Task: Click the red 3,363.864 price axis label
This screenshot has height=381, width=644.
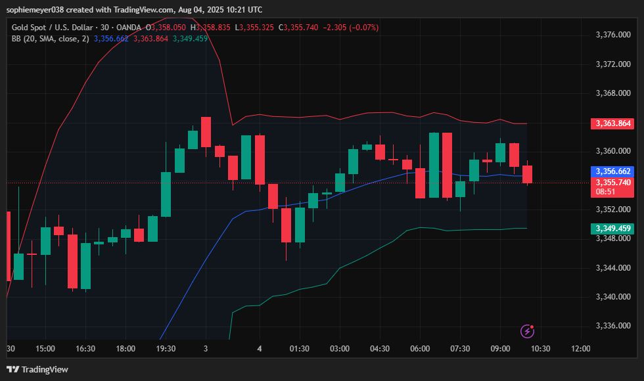Action: tap(612, 123)
